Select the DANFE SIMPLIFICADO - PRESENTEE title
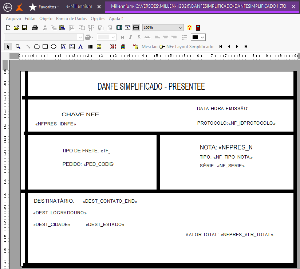Screen dimensions: 300x269 pyautogui.click(x=151, y=86)
